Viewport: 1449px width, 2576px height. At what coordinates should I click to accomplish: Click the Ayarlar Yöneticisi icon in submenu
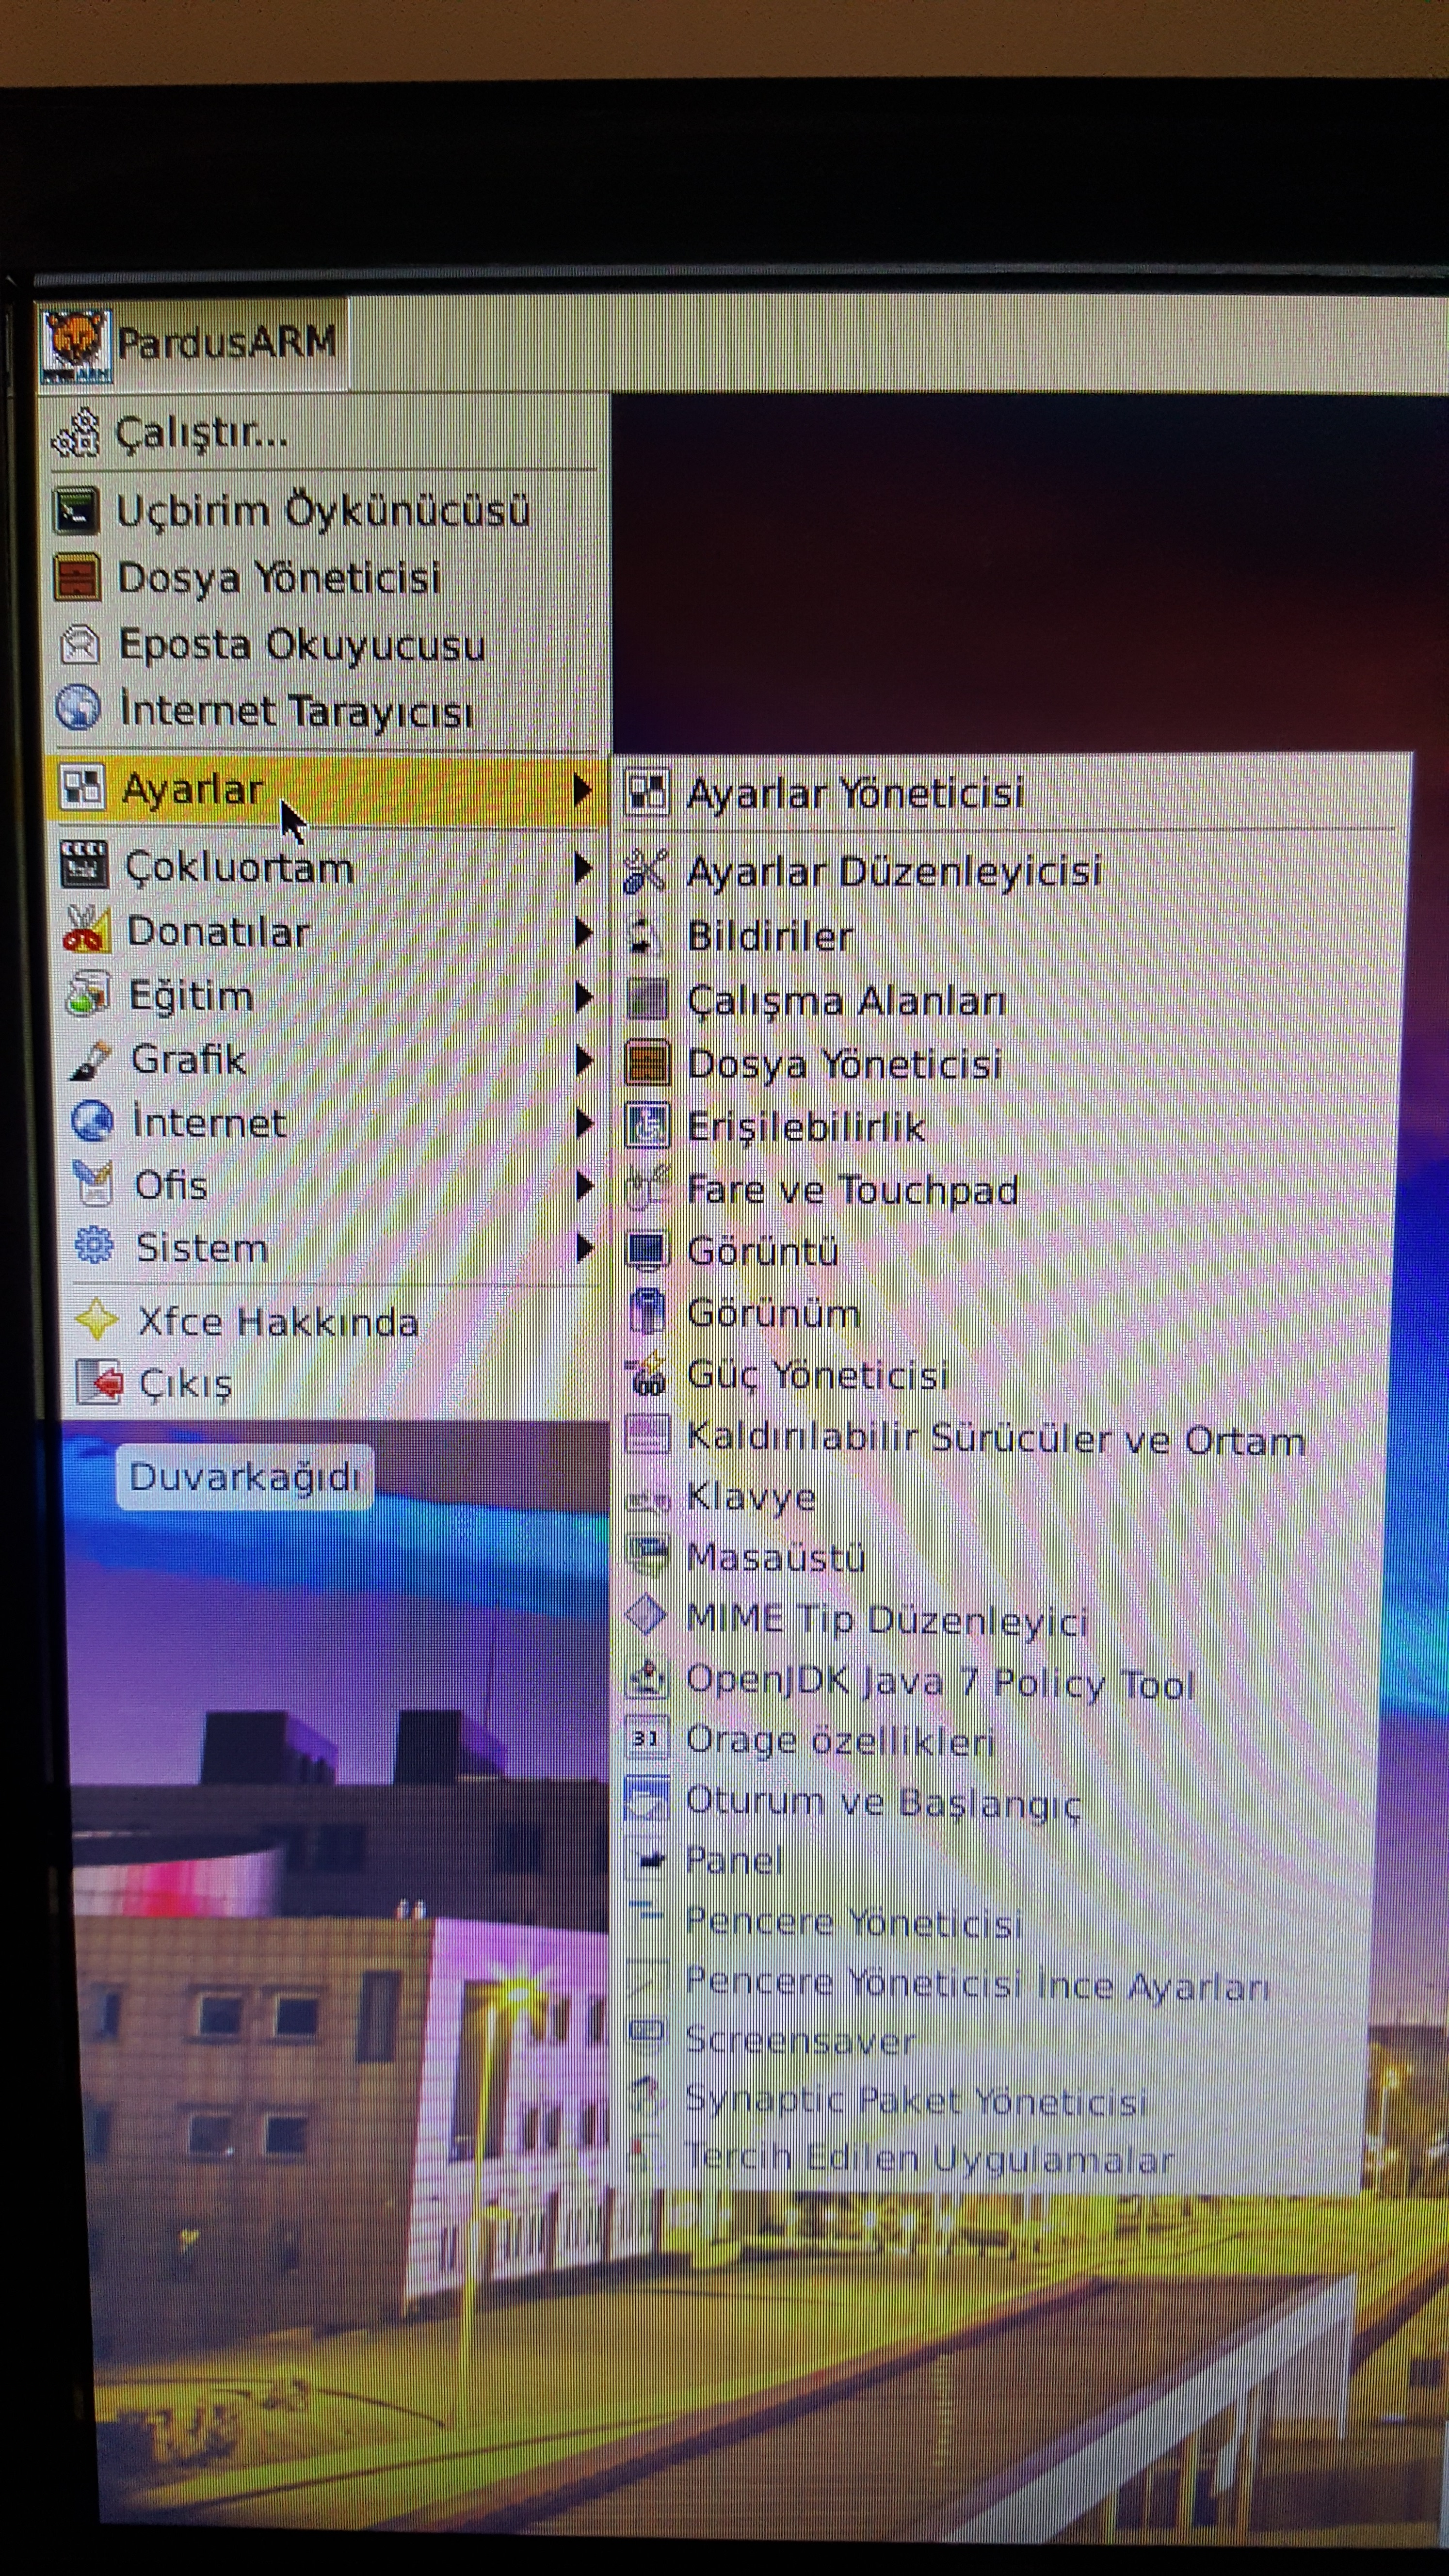646,793
